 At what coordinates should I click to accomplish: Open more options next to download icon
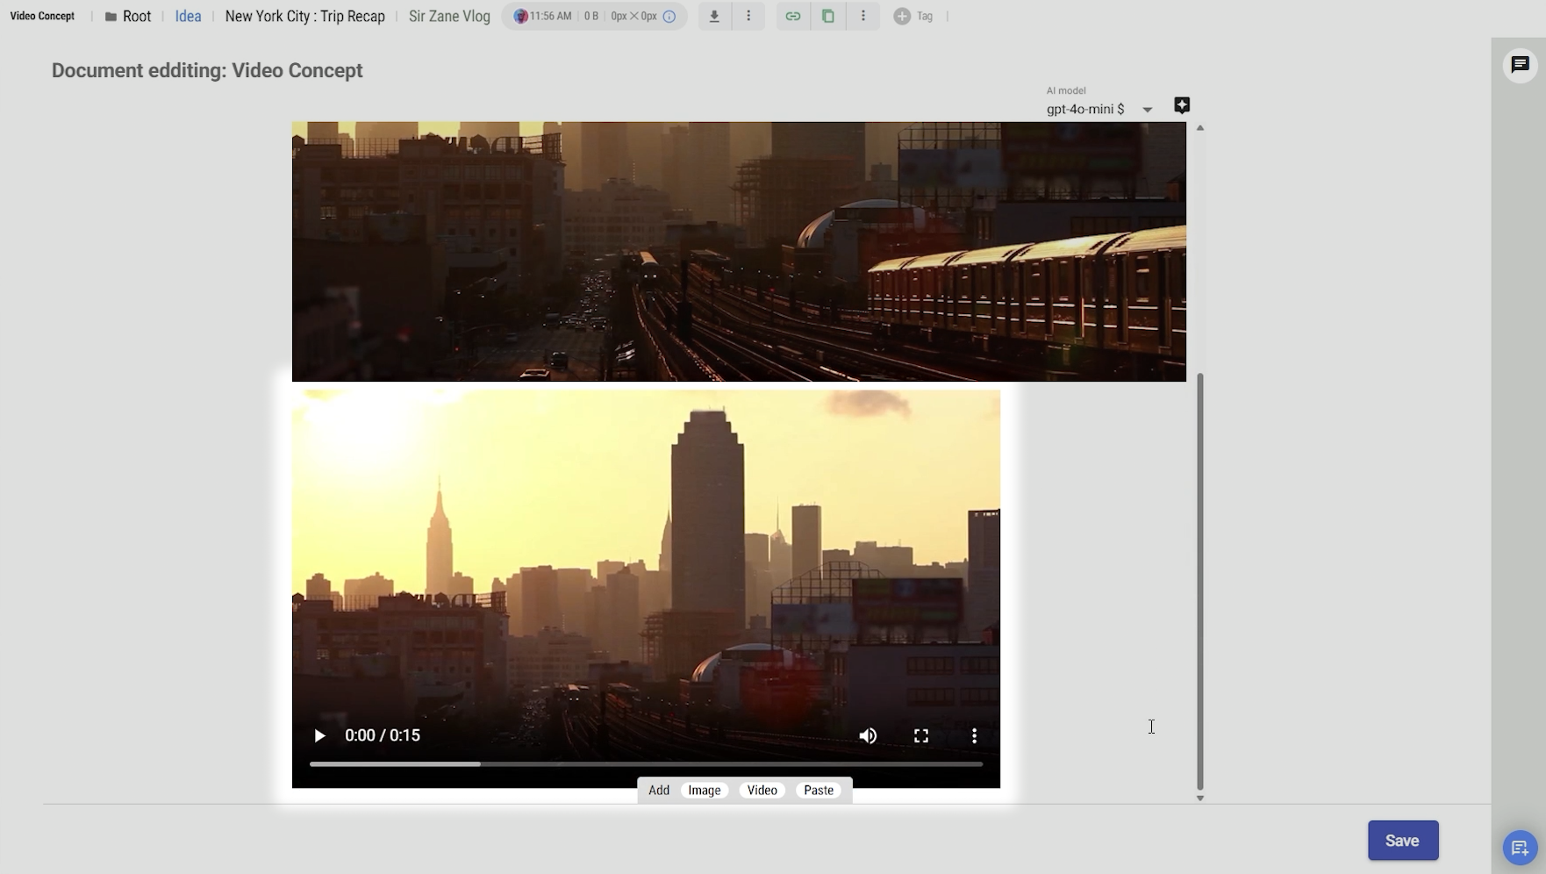[748, 17]
